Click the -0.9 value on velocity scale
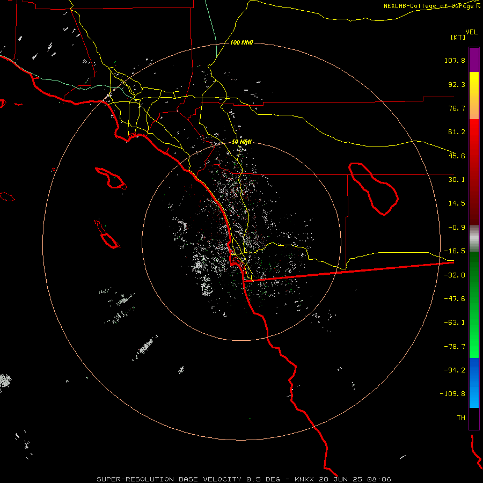Screen dimensions: 483x483 [x=457, y=228]
